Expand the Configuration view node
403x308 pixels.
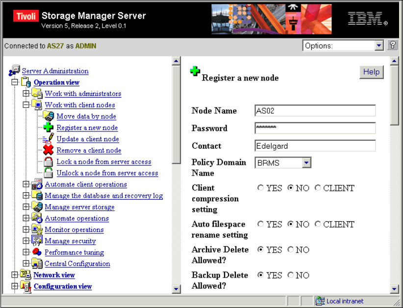pyautogui.click(x=15, y=286)
